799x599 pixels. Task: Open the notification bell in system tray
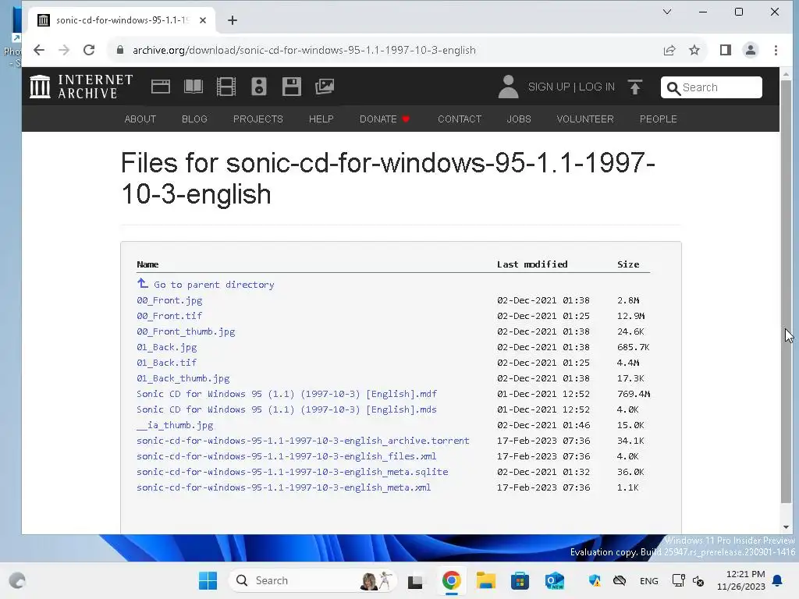click(778, 580)
